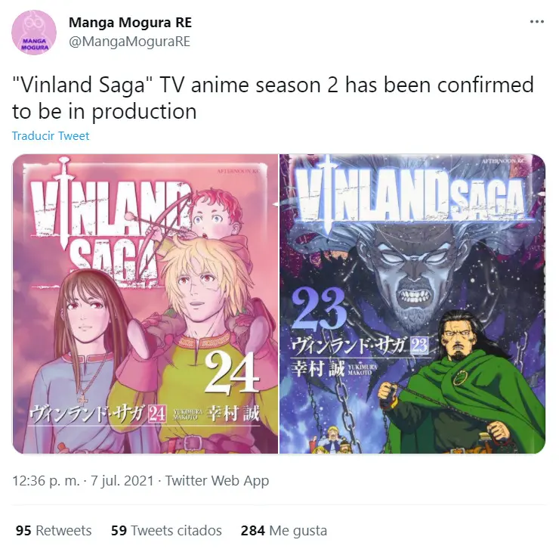Click the large 24 volume number on cover
Viewport: 559px width, 552px height.
point(232,373)
